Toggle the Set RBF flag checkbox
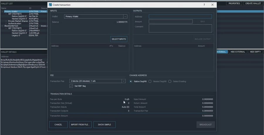 tap(71, 86)
